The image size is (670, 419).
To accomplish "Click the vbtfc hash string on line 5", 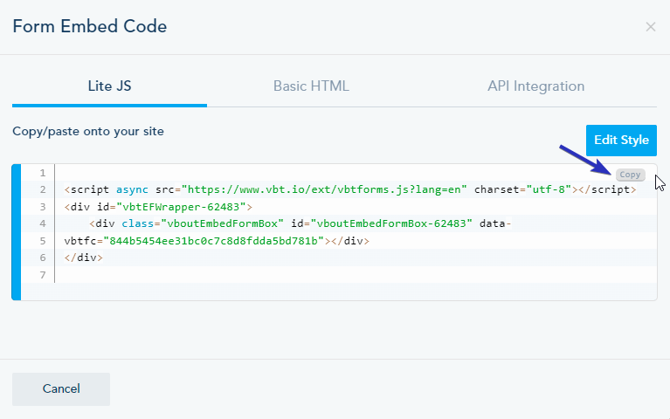I will tap(214, 241).
